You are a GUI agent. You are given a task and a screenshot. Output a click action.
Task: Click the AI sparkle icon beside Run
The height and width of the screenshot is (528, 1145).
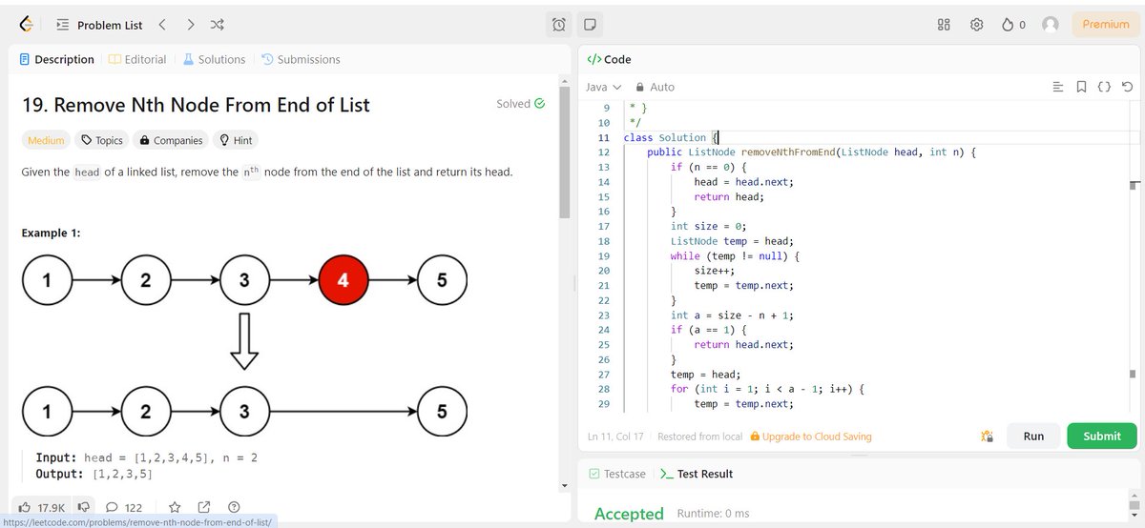[x=988, y=437]
